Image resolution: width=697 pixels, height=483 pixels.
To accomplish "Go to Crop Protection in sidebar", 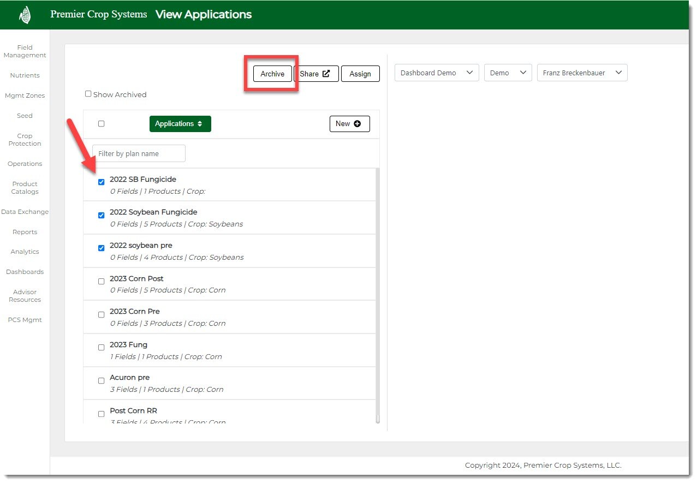I will (x=25, y=140).
